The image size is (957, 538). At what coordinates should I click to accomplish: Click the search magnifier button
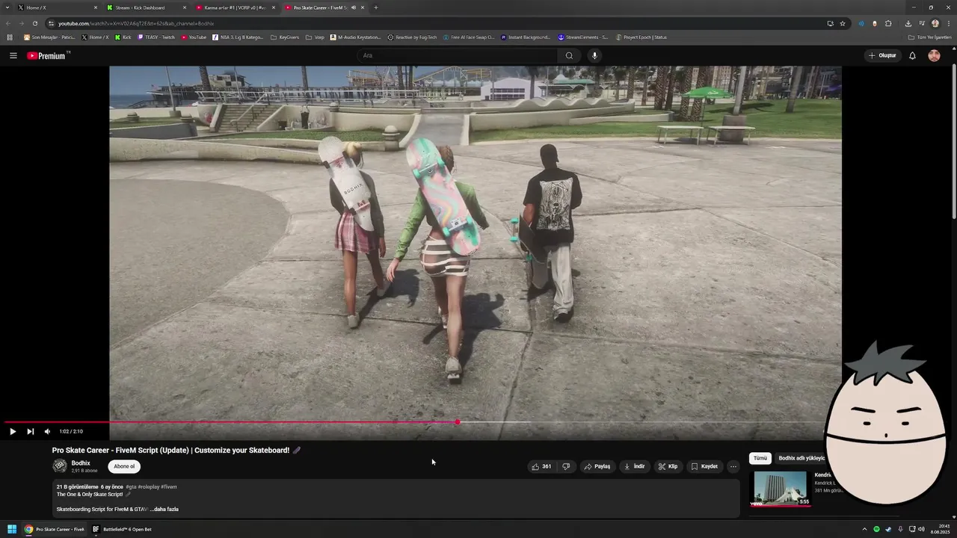tap(569, 55)
